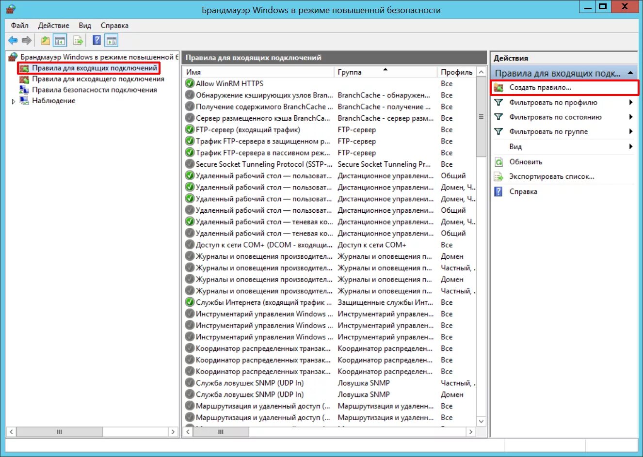Click the Forward arrow toolbar icon

[27, 41]
